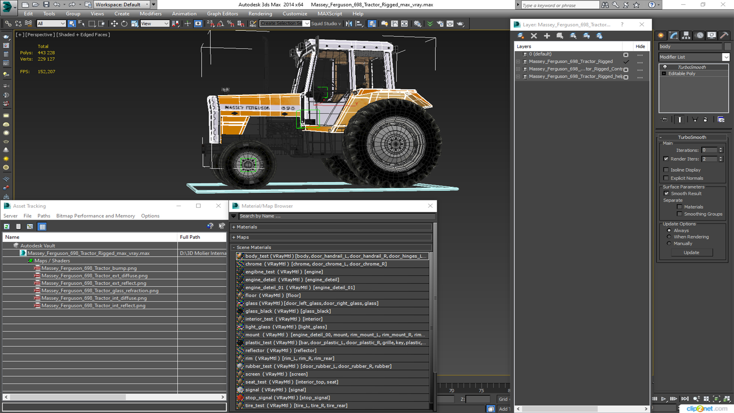Click Table View icon in Asset Tracking
The height and width of the screenshot is (413, 734).
[42, 227]
